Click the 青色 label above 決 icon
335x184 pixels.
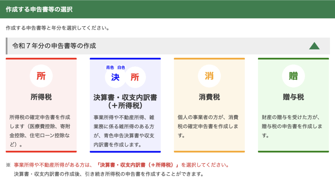[x=110, y=68]
